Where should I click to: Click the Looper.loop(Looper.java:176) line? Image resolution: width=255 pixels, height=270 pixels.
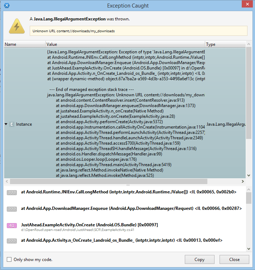(96, 159)
